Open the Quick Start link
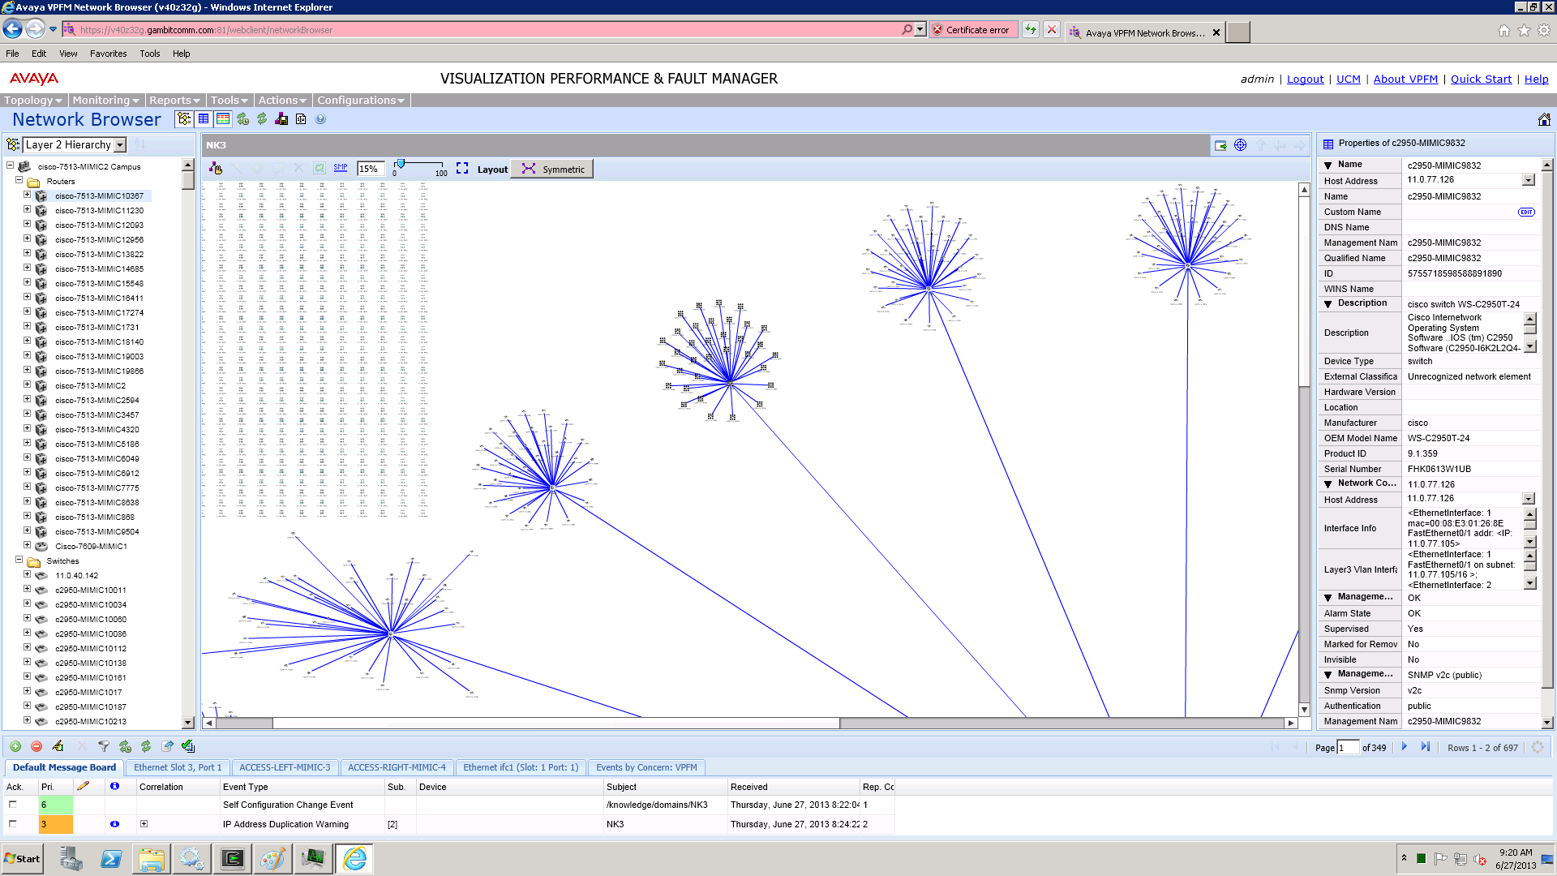 pos(1481,79)
